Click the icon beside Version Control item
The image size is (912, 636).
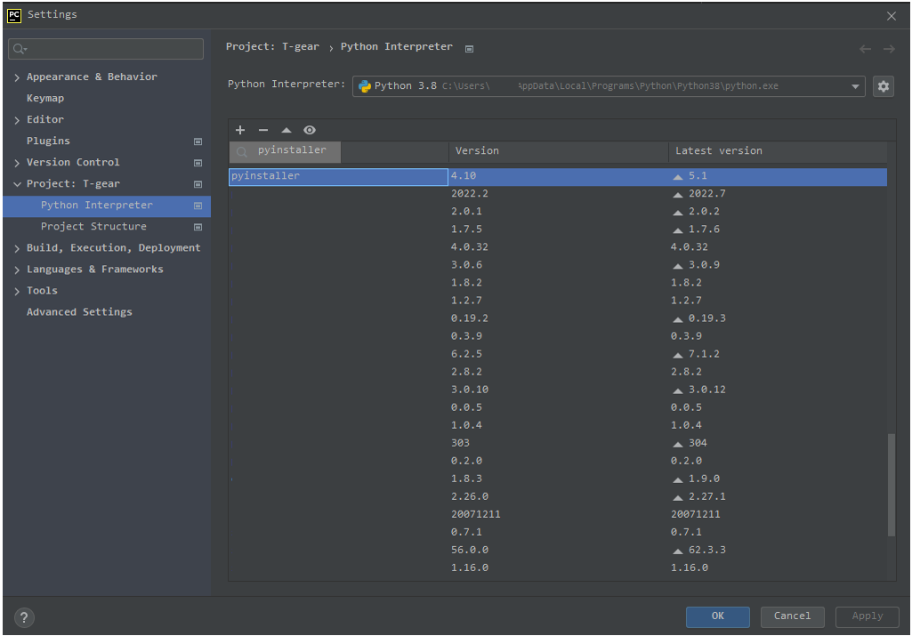click(x=198, y=163)
